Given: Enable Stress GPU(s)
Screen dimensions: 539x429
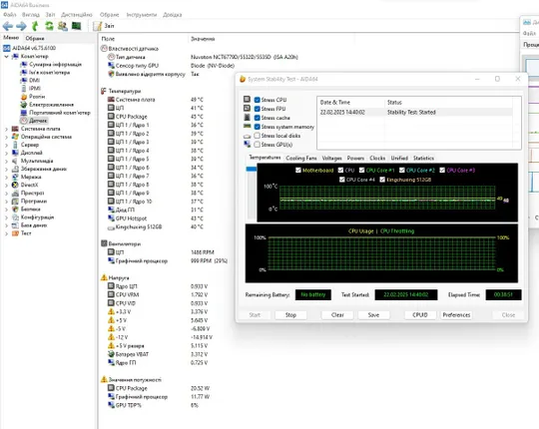Looking at the screenshot, I should coord(257,145).
